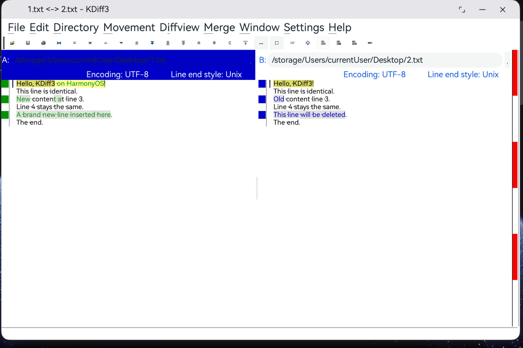Viewport: 523px width, 348px height.
Task: Open the Edit menu
Action: point(39,27)
